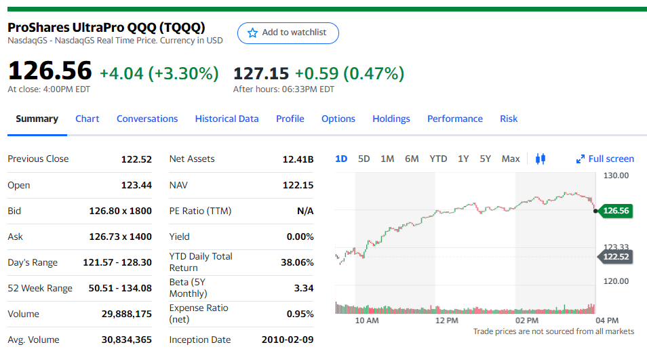Open the Holdings tab

click(391, 119)
